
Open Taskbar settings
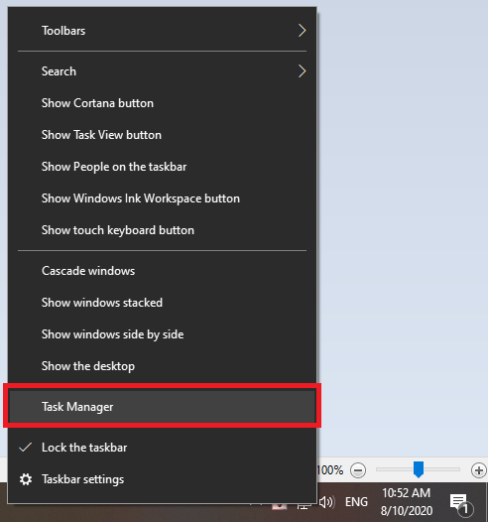pos(162,479)
